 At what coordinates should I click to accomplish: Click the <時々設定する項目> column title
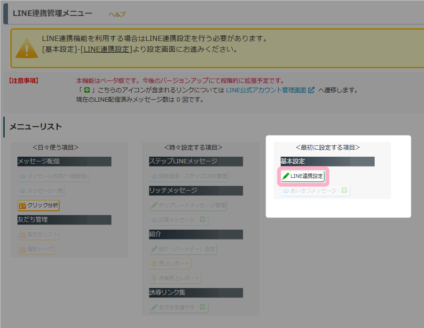(x=193, y=148)
